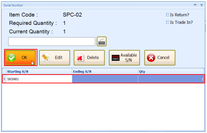Select the Qty cell showing 1
This screenshot has width=207, height=133.
tap(171, 79)
